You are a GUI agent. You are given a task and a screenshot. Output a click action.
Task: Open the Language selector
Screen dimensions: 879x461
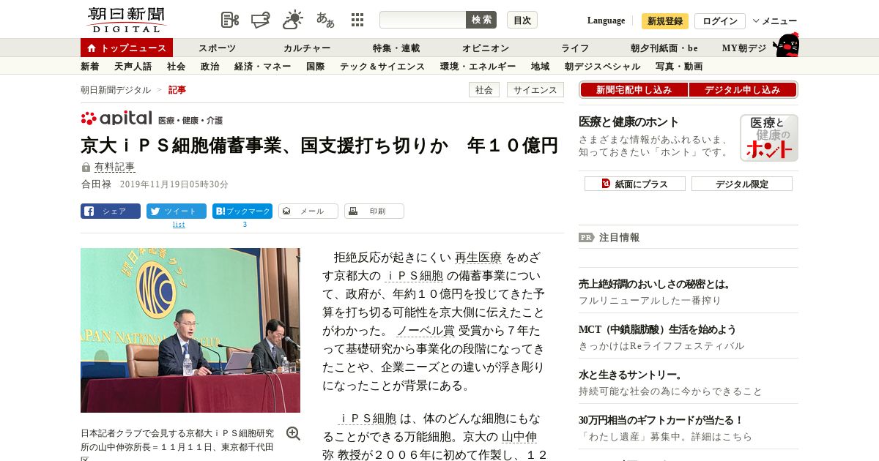[606, 20]
